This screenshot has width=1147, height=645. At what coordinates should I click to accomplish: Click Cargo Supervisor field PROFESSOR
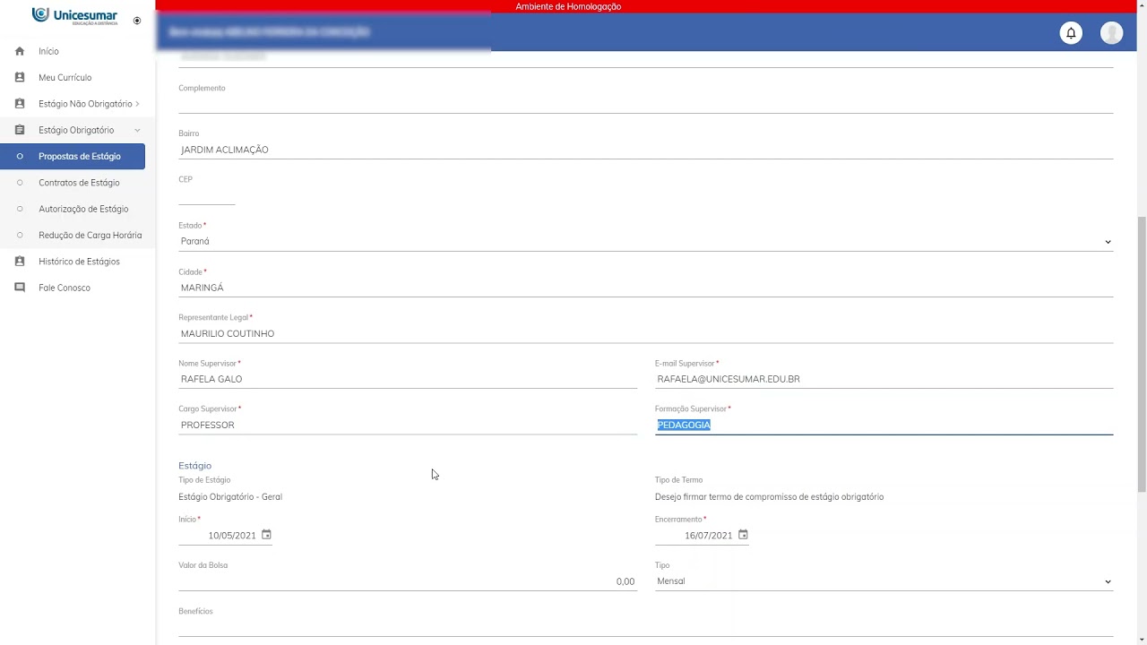pyautogui.click(x=408, y=425)
